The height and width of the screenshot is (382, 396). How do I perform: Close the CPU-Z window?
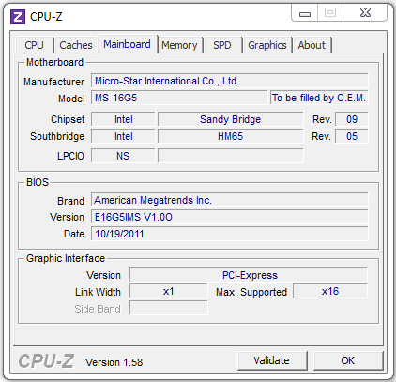365,12
